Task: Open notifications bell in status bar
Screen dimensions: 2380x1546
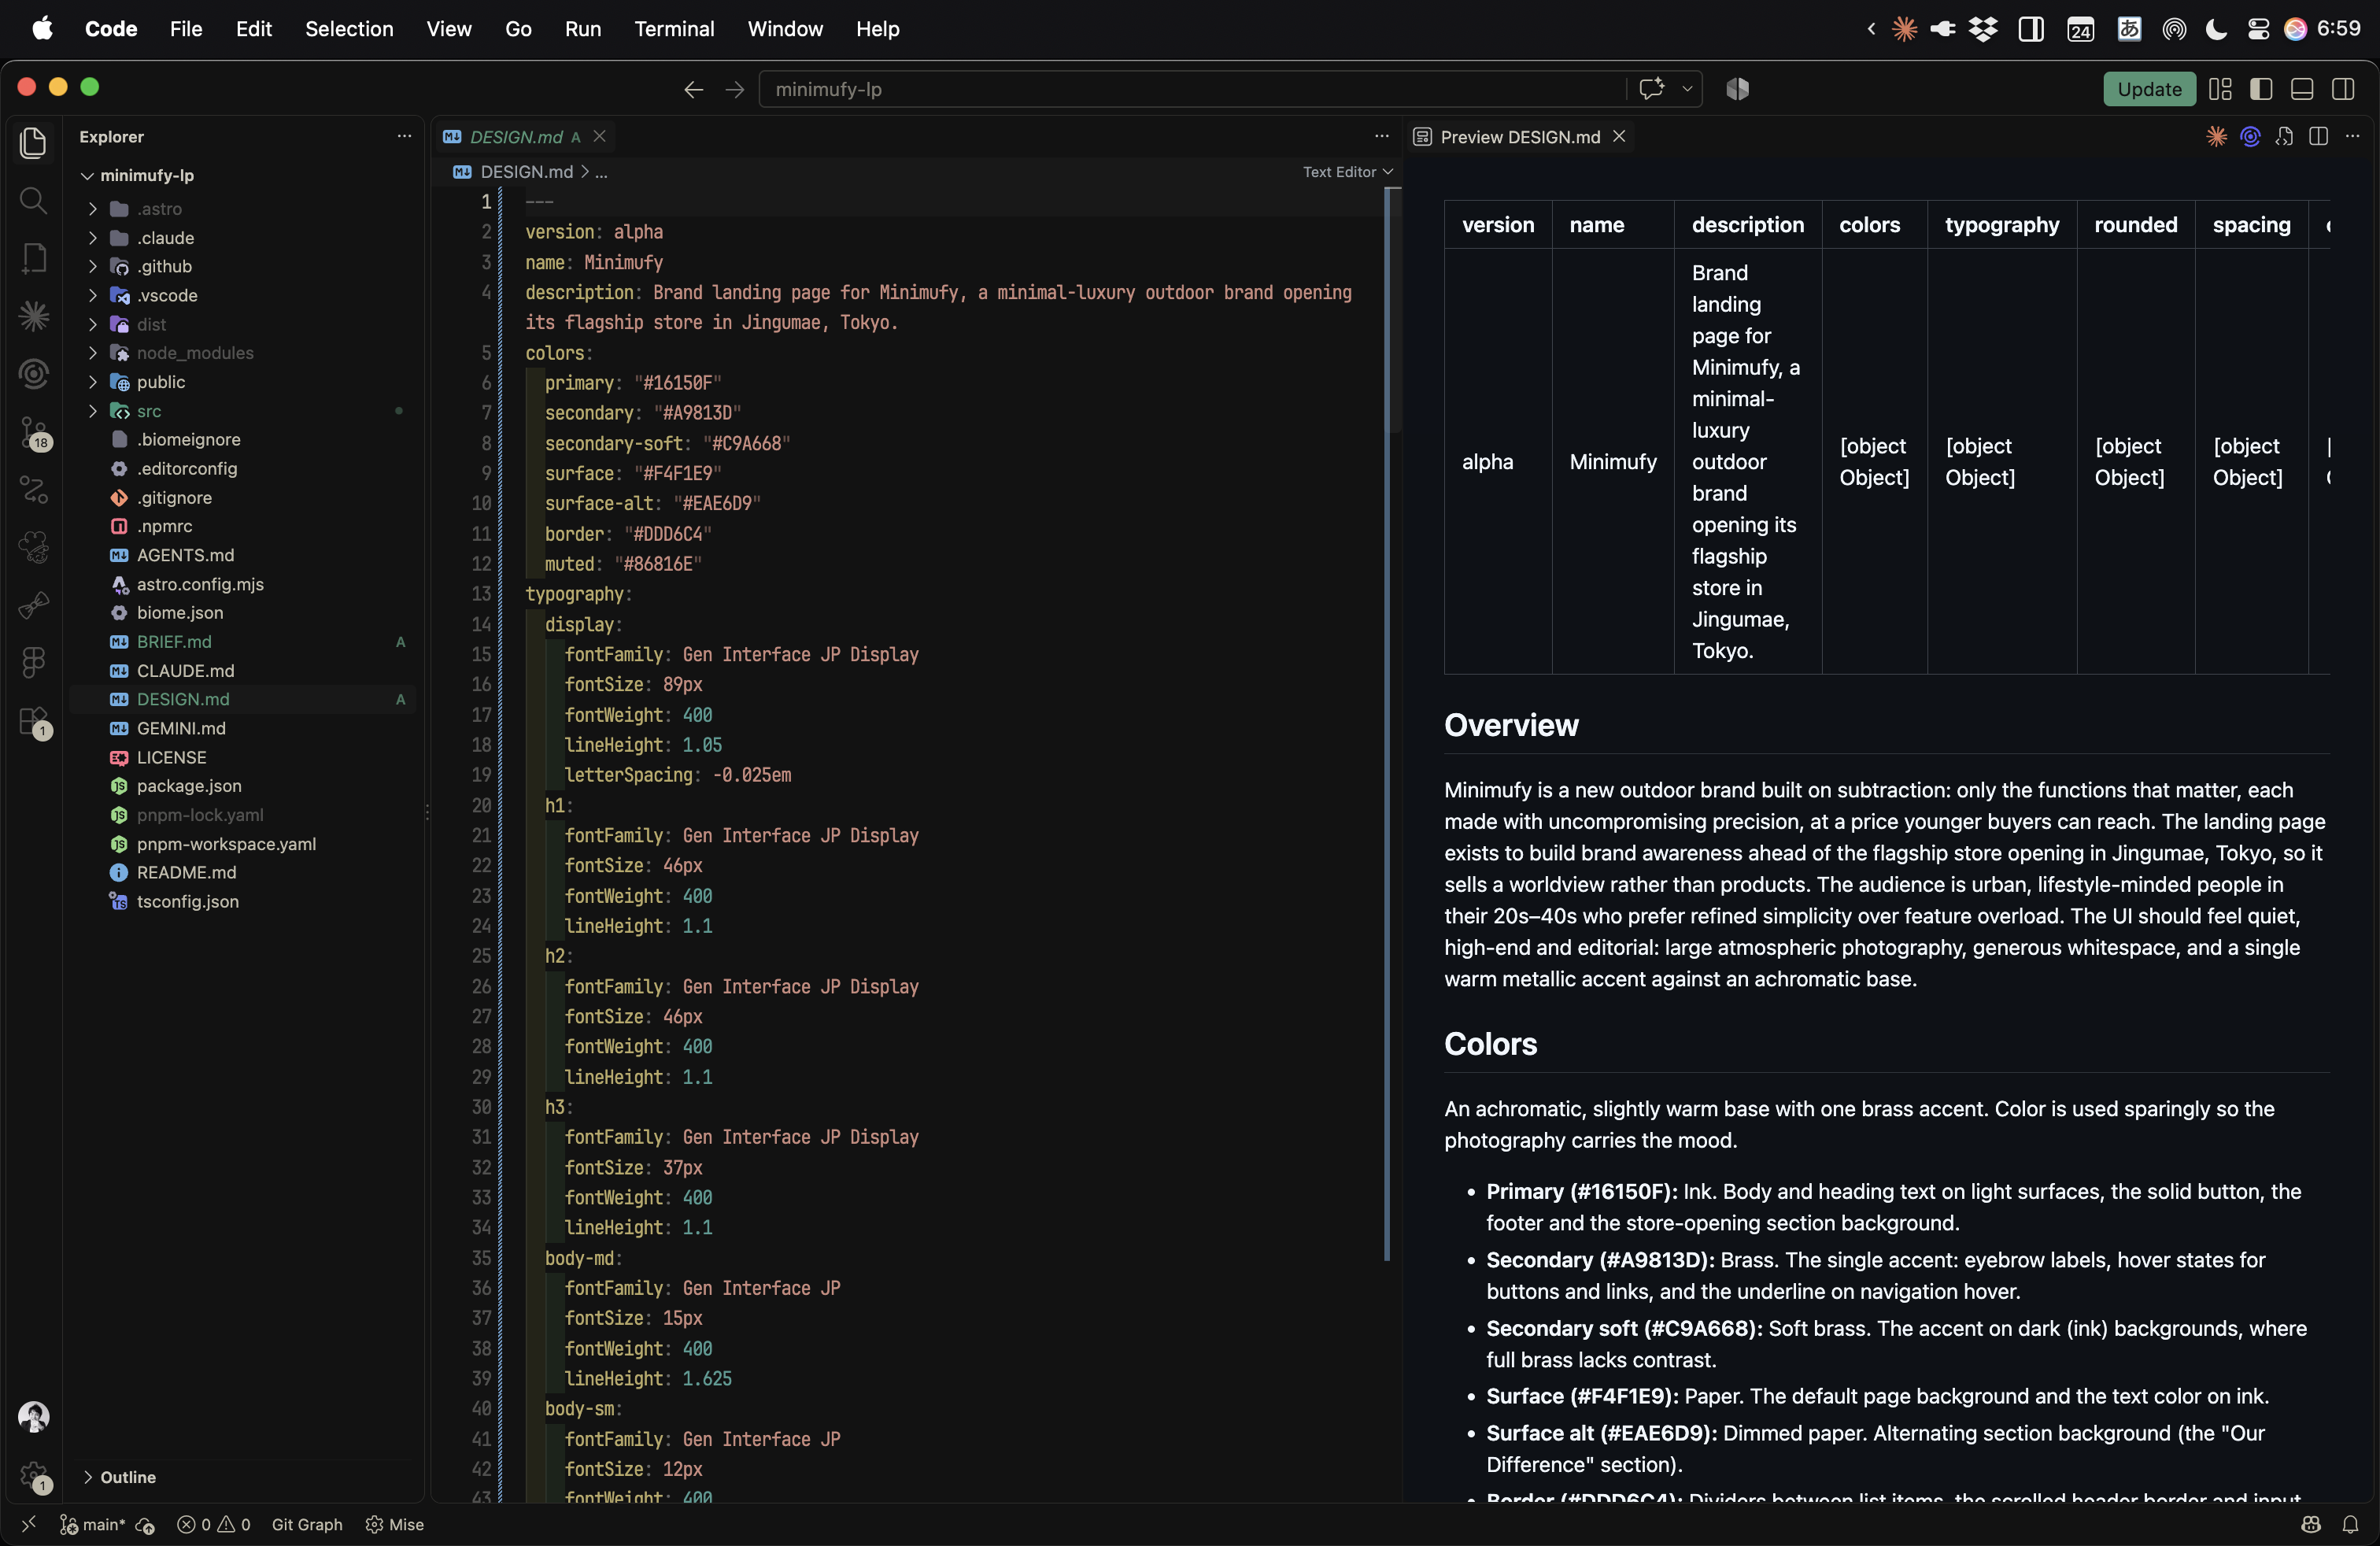Action: 2350,1525
